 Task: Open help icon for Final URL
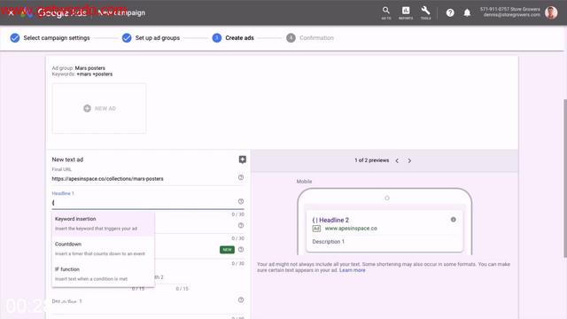(241, 177)
